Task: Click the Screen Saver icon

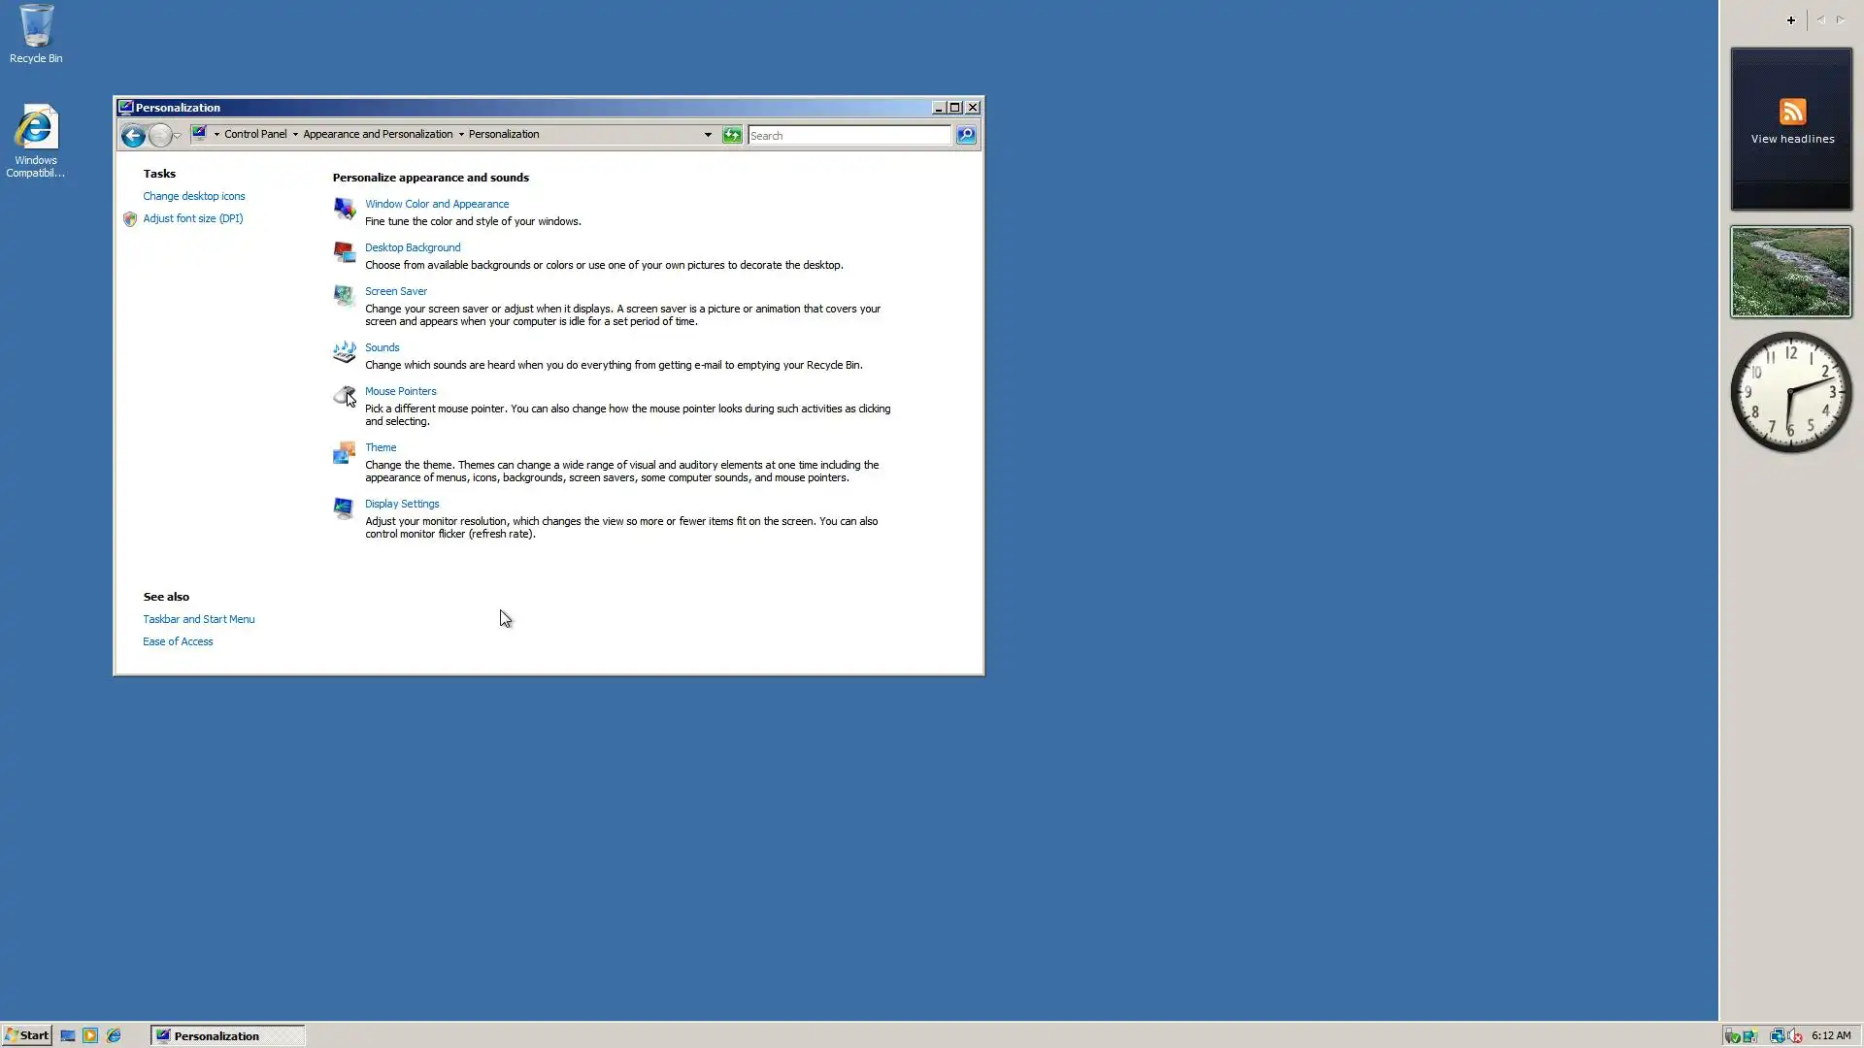Action: coord(344,295)
